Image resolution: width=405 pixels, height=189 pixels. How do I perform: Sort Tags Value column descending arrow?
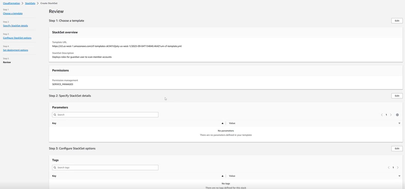(x=399, y=176)
